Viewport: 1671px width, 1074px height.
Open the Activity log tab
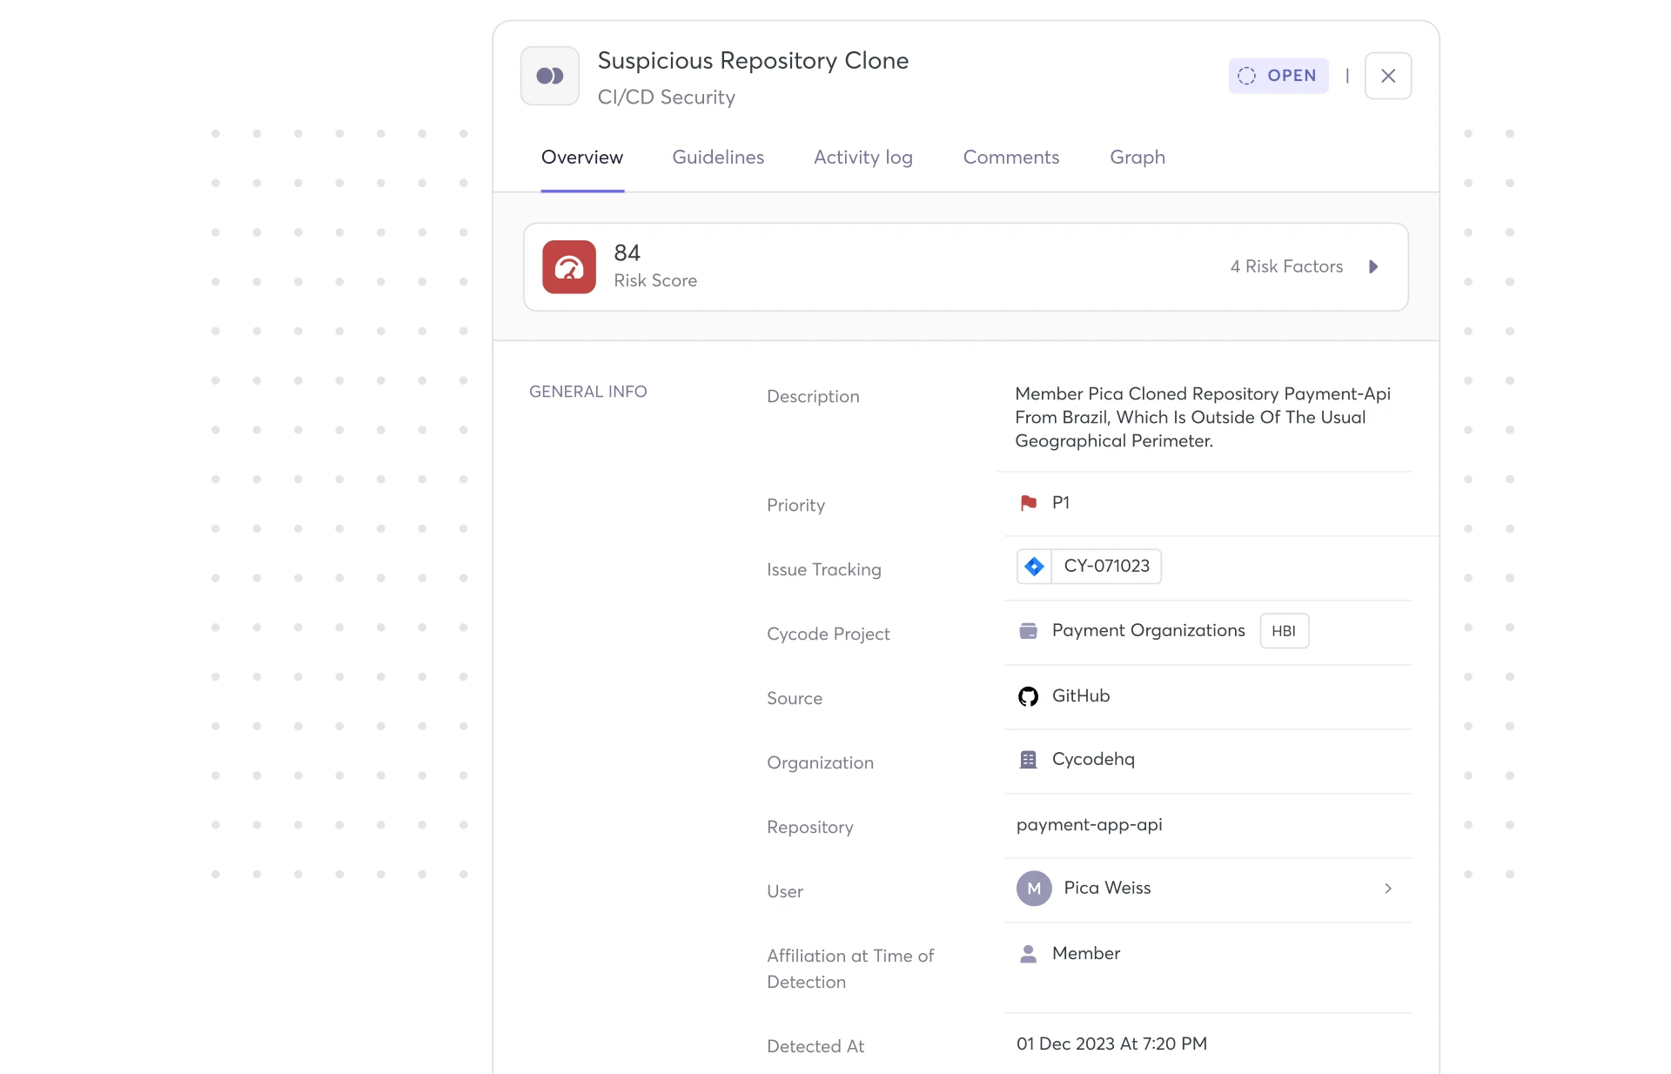pos(862,158)
